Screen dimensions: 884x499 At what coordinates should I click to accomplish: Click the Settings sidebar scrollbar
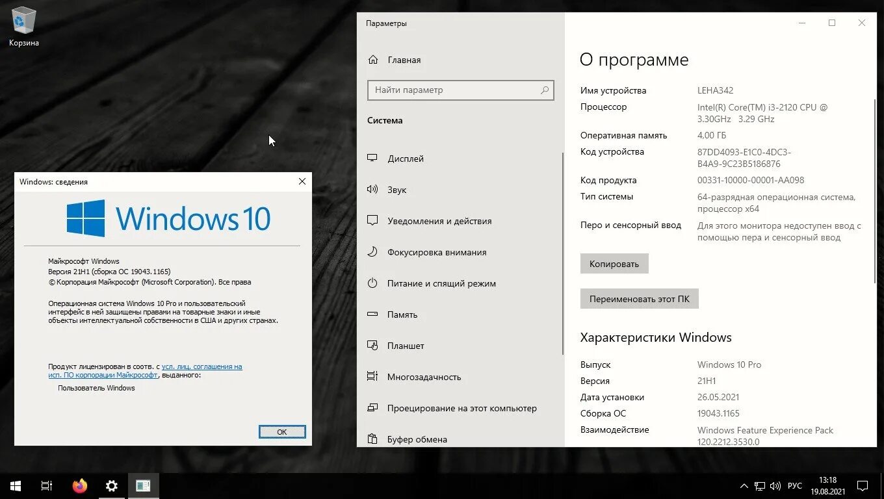563,253
